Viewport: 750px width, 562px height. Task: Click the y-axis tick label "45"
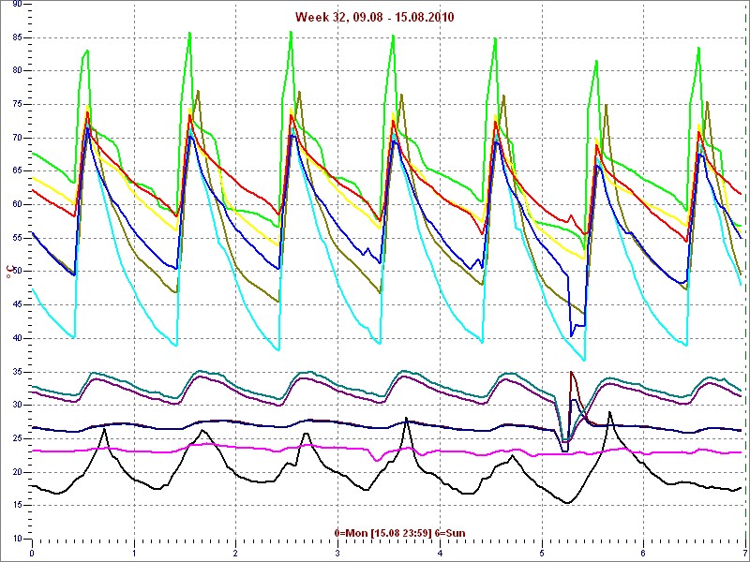coord(17,305)
